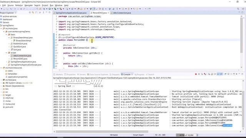The image size is (246, 138).
Task: Expand the target folder
Action: pyautogui.click(x=1, y=95)
